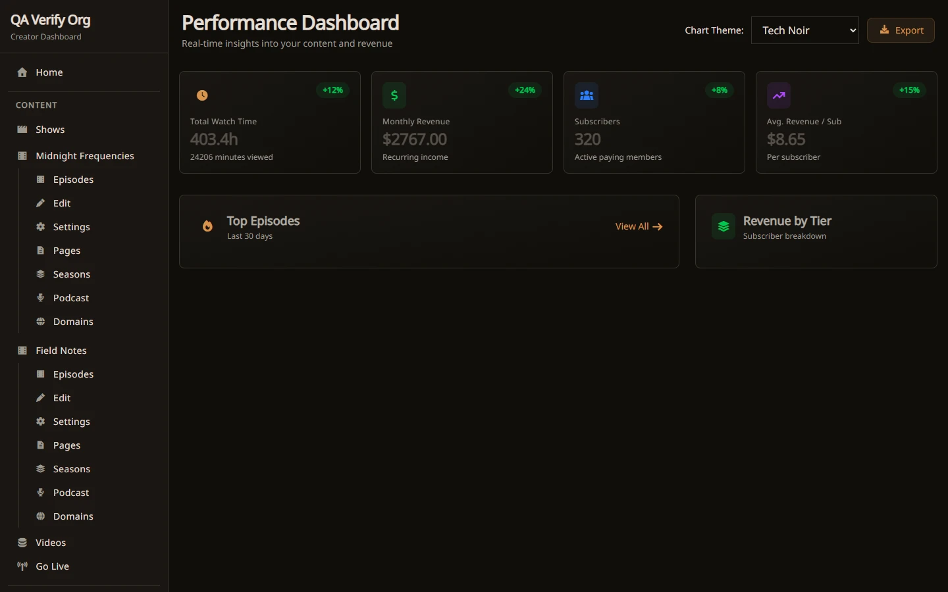Viewport: 948px width, 592px height.
Task: Open the Shows menu item
Action: pyautogui.click(x=84, y=130)
